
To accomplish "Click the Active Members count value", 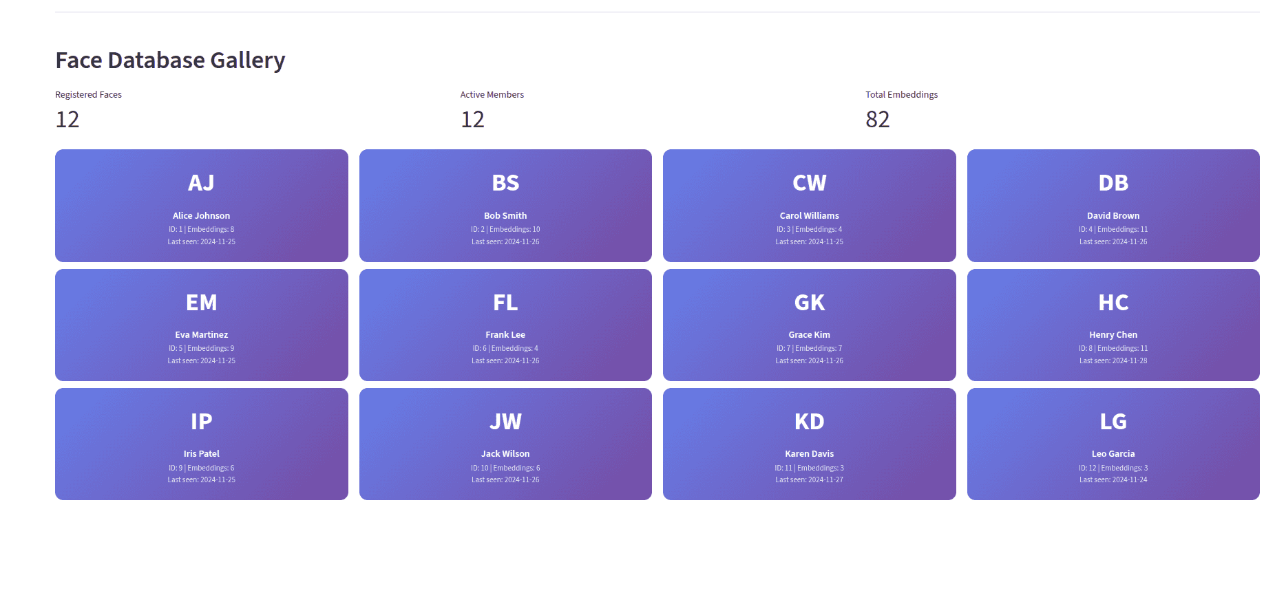I will pos(472,120).
